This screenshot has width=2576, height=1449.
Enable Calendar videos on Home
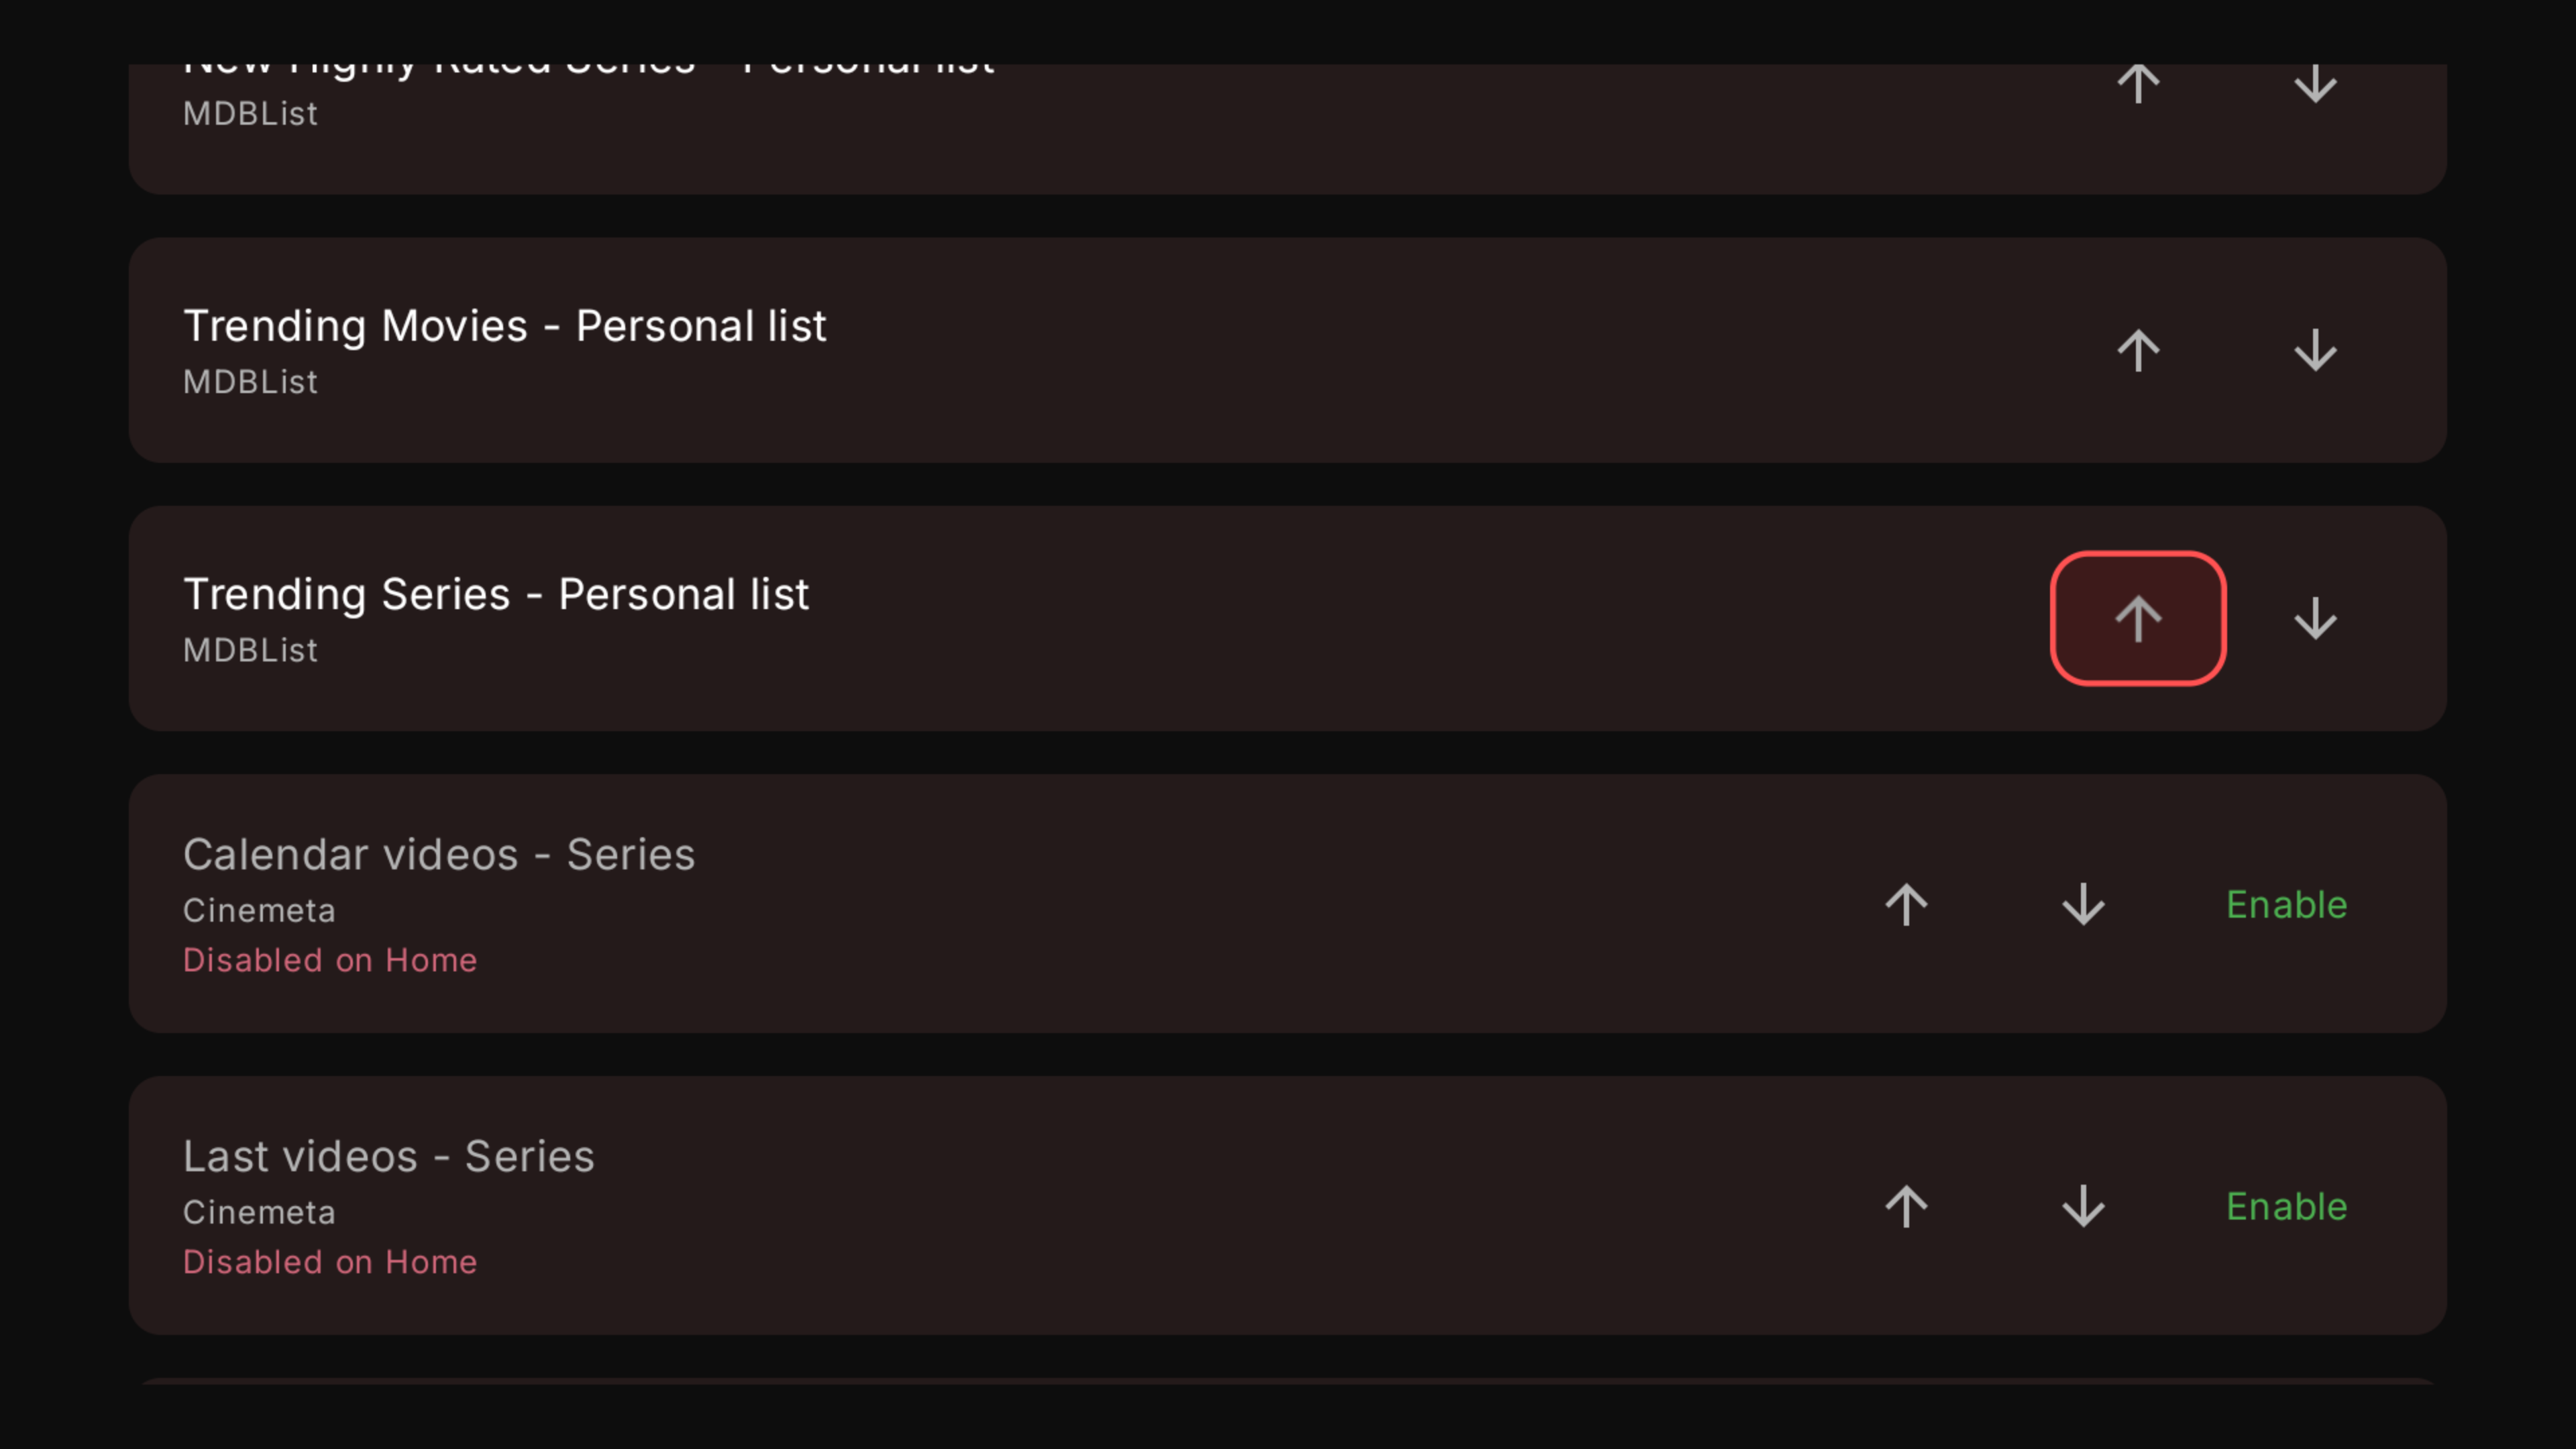pyautogui.click(x=2286, y=905)
